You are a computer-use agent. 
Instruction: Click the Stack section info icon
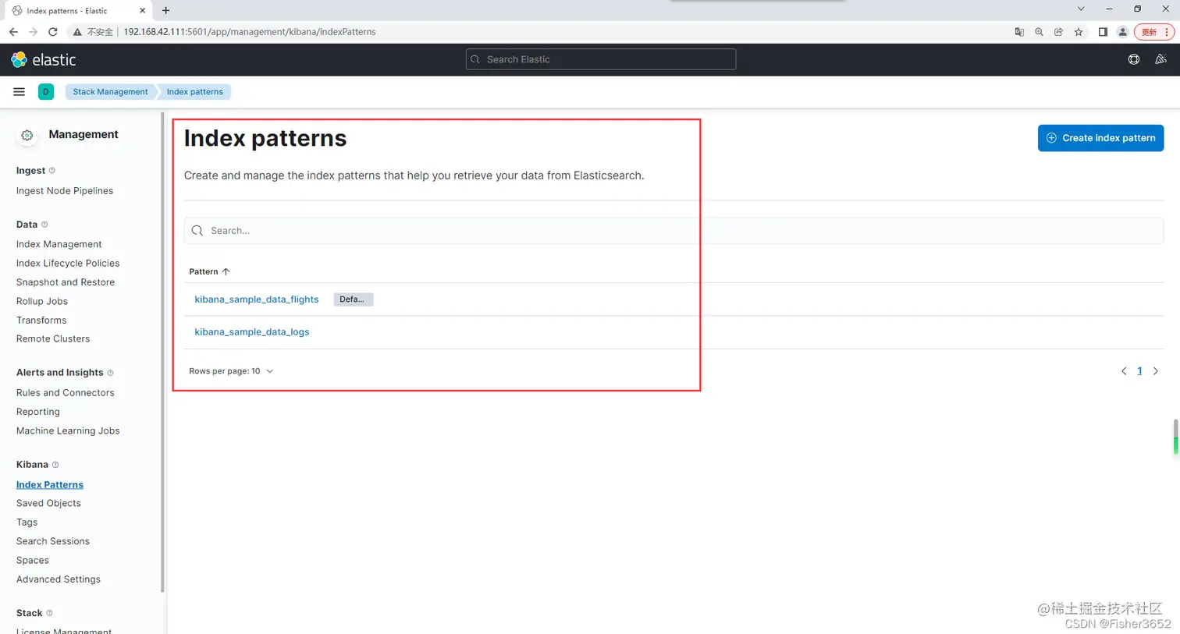pyautogui.click(x=49, y=613)
